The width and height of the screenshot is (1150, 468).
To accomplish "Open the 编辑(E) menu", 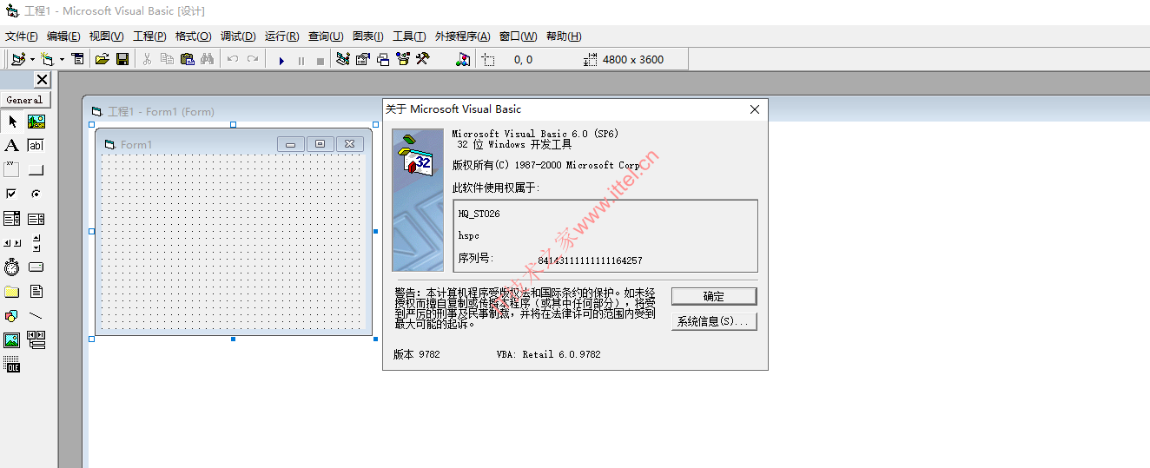I will [x=63, y=36].
